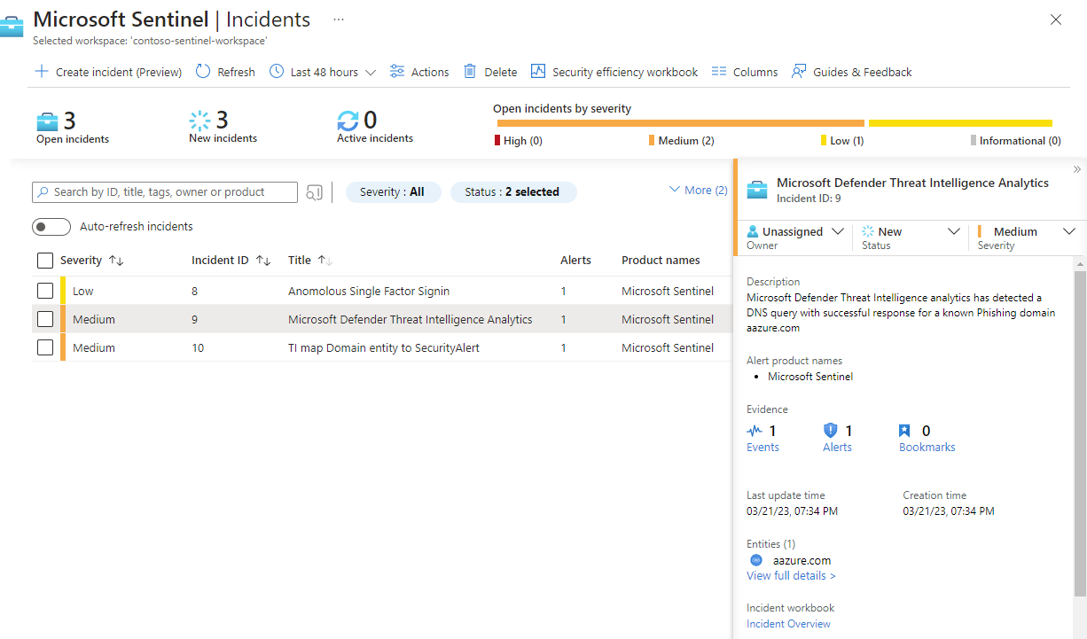Screen dimensions: 1087x639
Task: Open Guides & Feedback
Action: click(x=851, y=72)
